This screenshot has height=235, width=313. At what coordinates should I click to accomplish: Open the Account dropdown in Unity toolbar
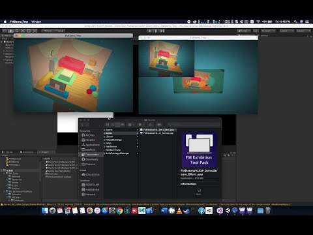[x=268, y=31]
